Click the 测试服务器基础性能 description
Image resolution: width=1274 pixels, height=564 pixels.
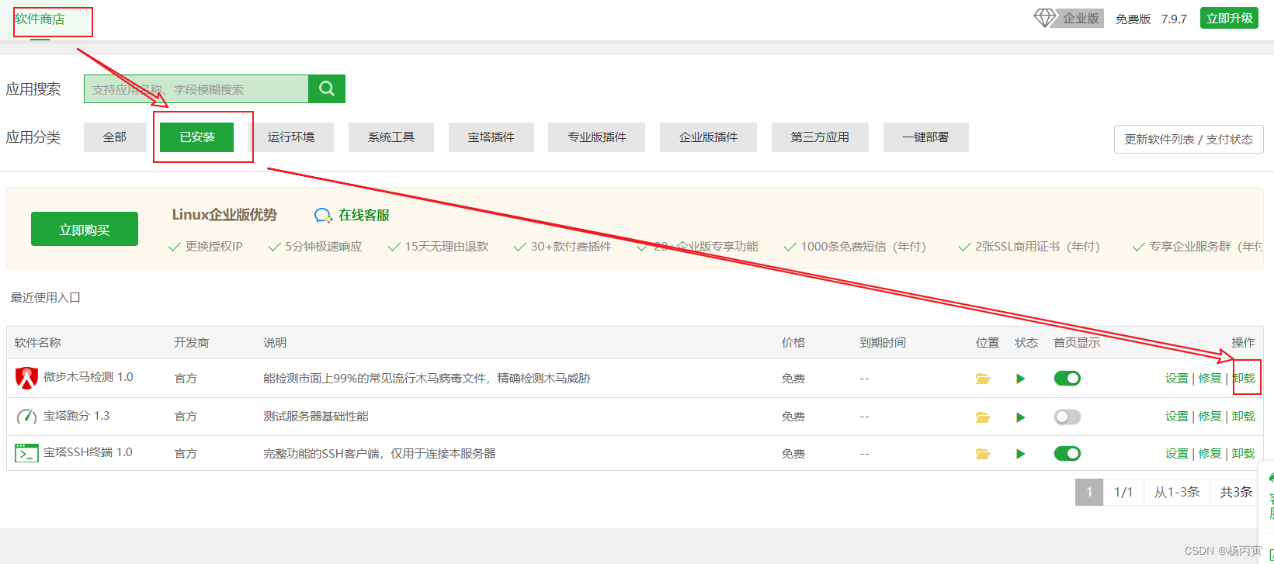click(316, 417)
